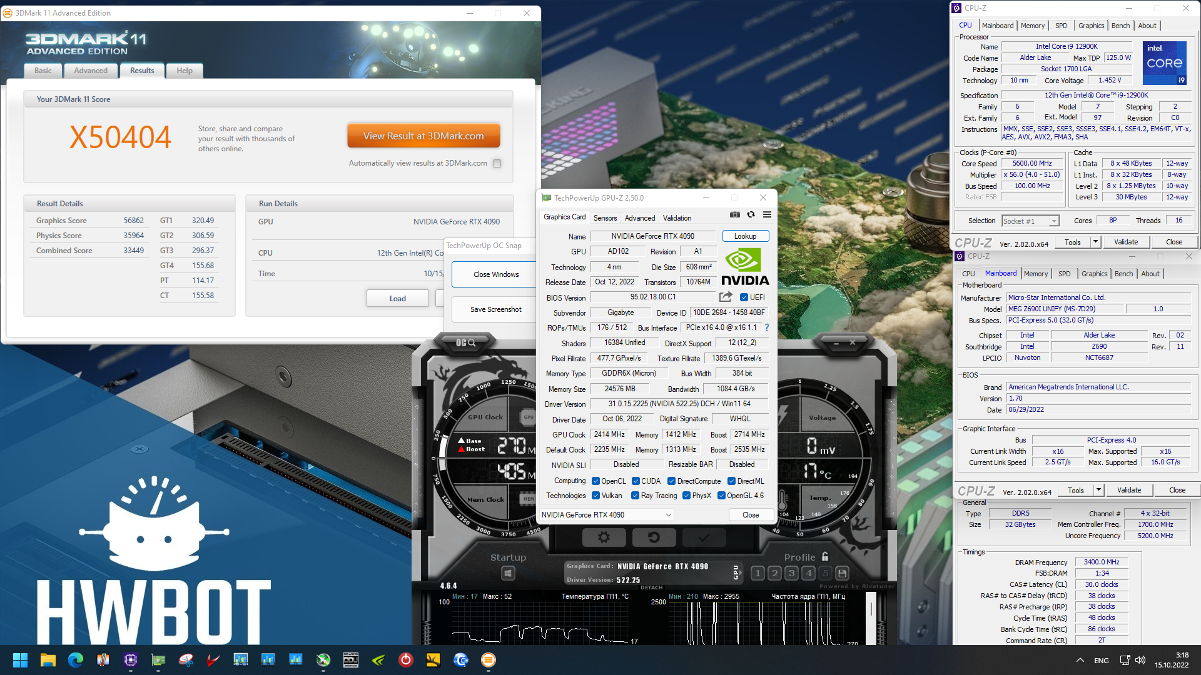Expand the system tray hidden icons chevron
1201x675 pixels.
pos(1080,660)
